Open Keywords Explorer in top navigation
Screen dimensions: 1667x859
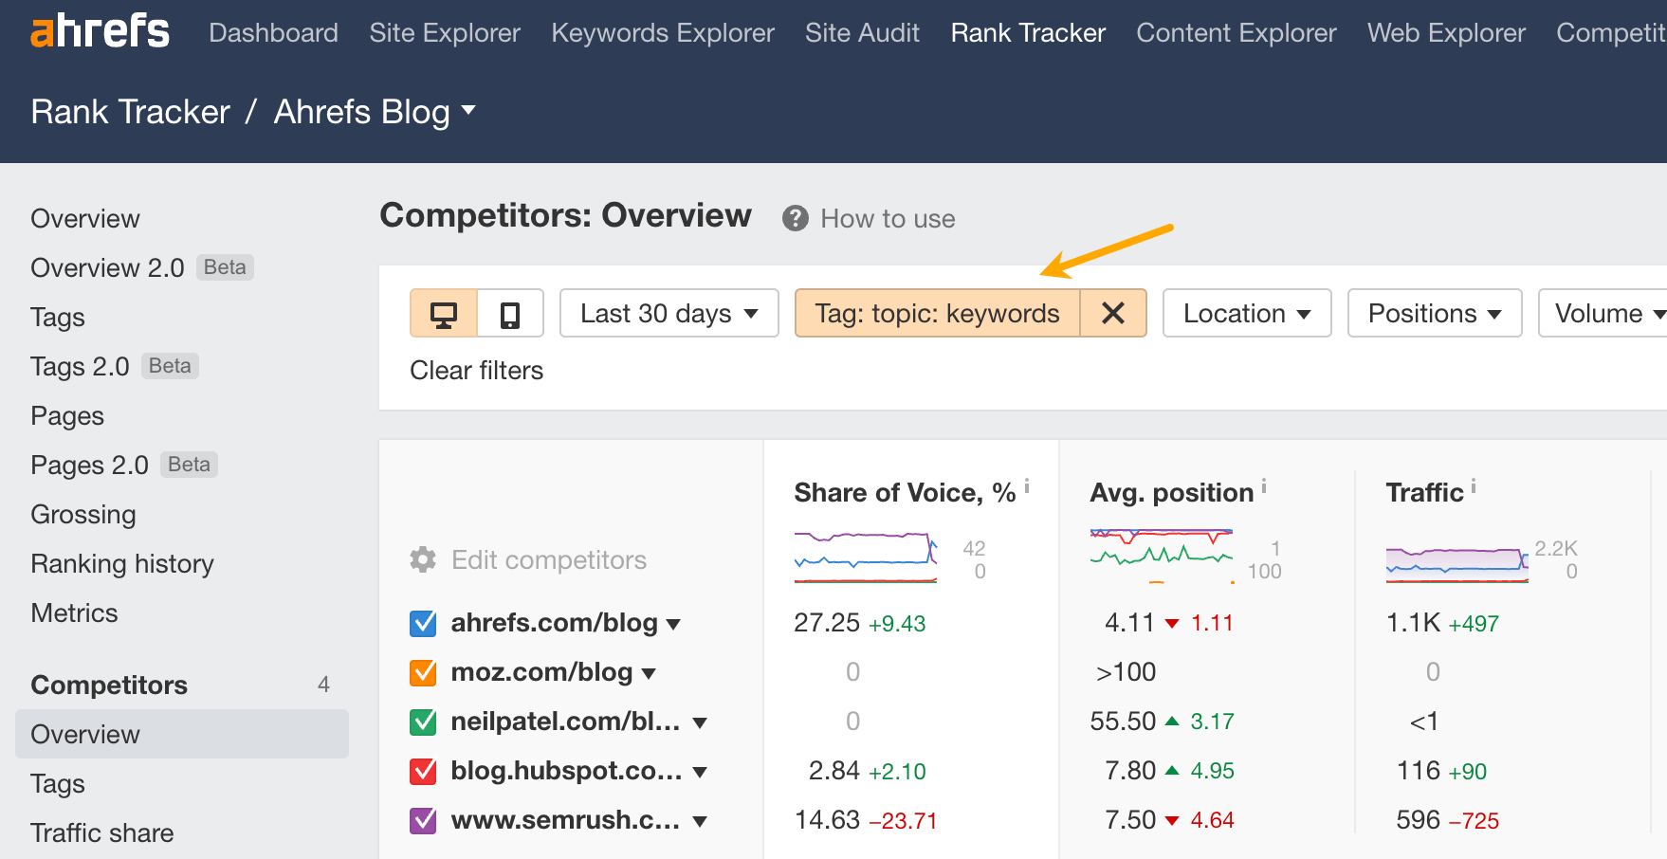662,31
